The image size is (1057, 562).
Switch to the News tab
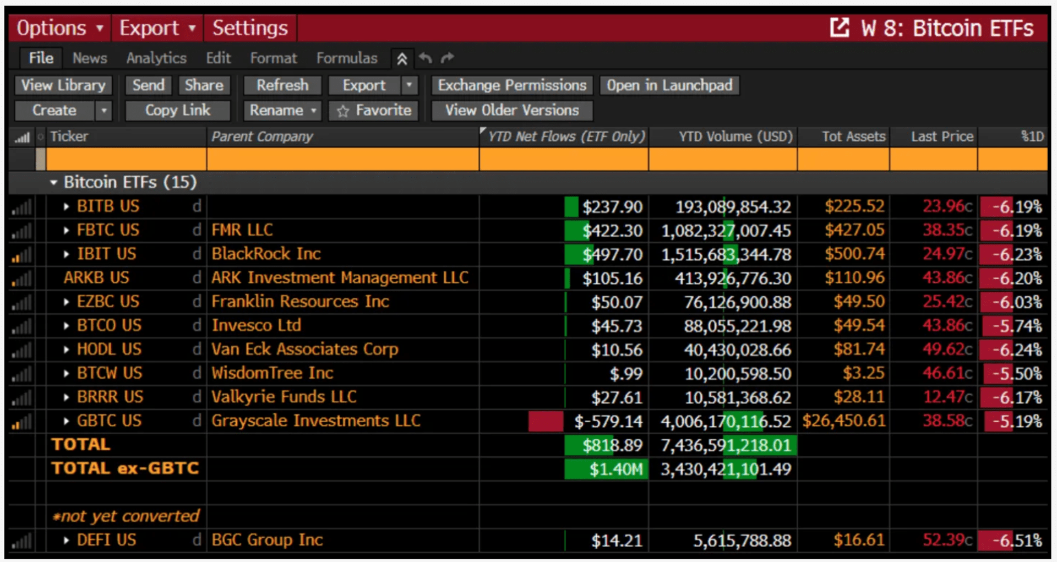[x=90, y=58]
